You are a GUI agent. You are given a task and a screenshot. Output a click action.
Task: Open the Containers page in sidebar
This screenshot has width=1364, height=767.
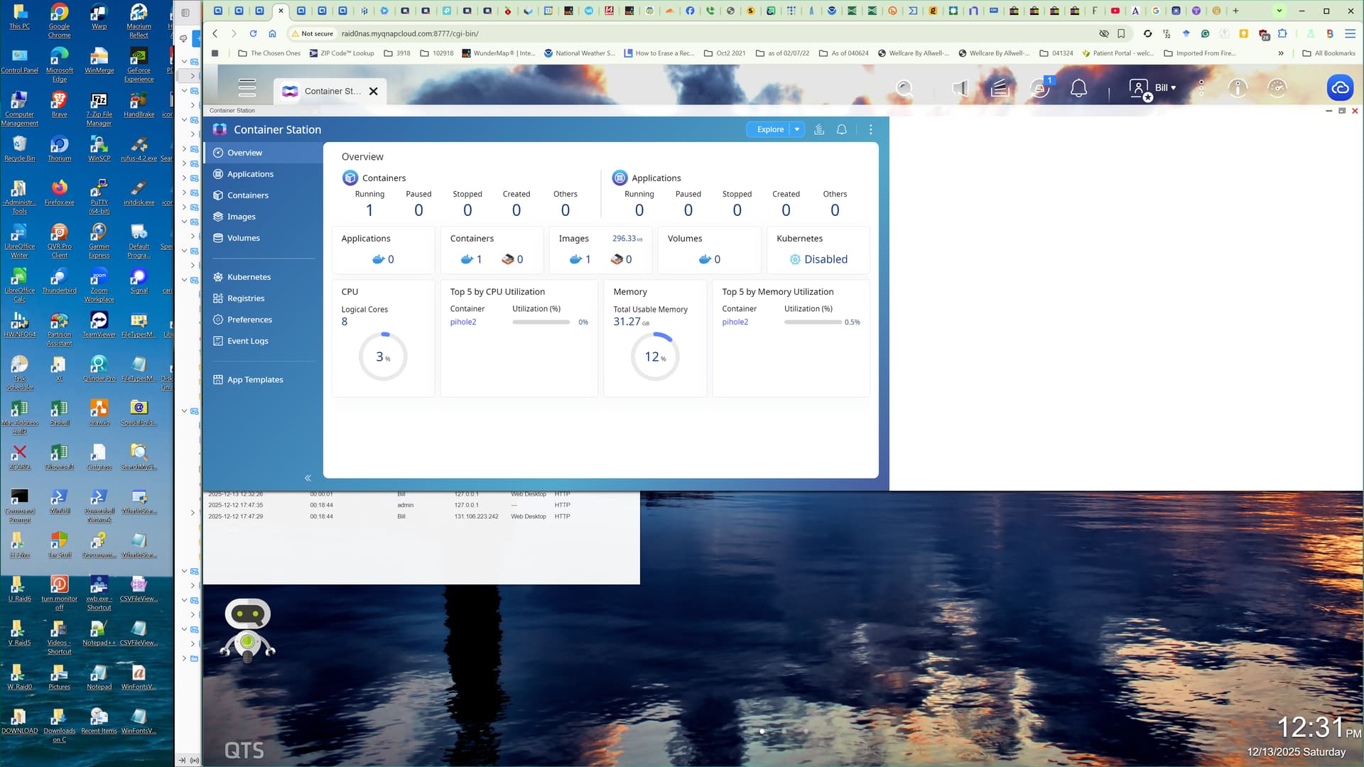coord(247,195)
